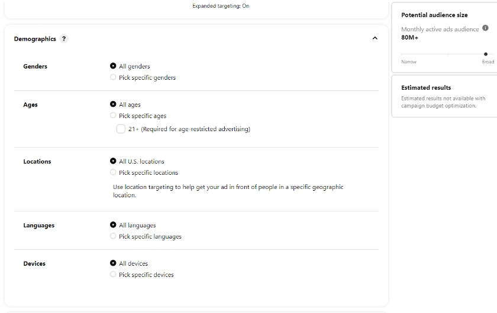Choose Pick specific ages option
497x313 pixels.
[113, 116]
